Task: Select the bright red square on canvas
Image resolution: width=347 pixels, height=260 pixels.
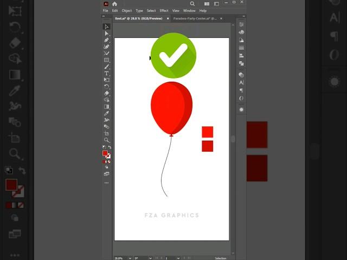Action: coord(208,132)
